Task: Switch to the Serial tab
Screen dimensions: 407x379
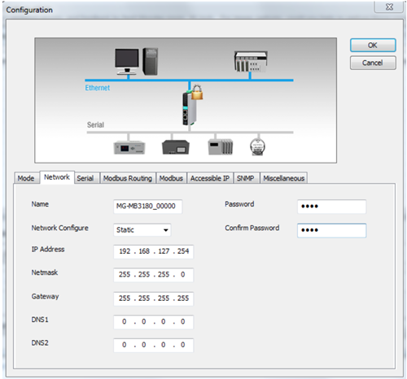Action: click(x=85, y=178)
